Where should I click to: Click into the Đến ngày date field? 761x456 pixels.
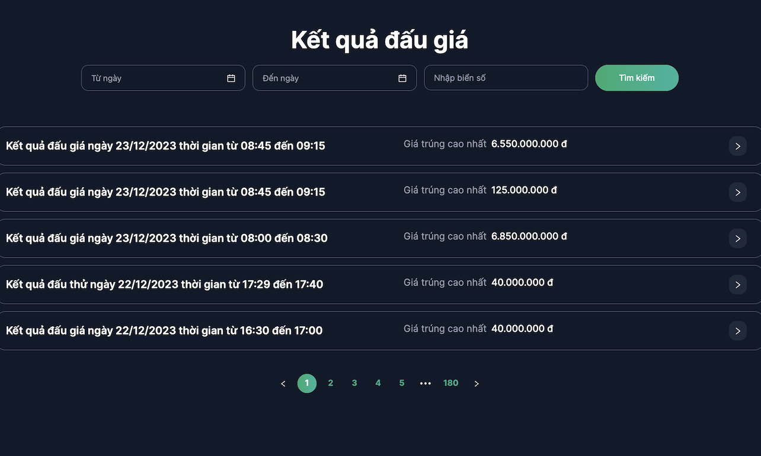click(326, 78)
